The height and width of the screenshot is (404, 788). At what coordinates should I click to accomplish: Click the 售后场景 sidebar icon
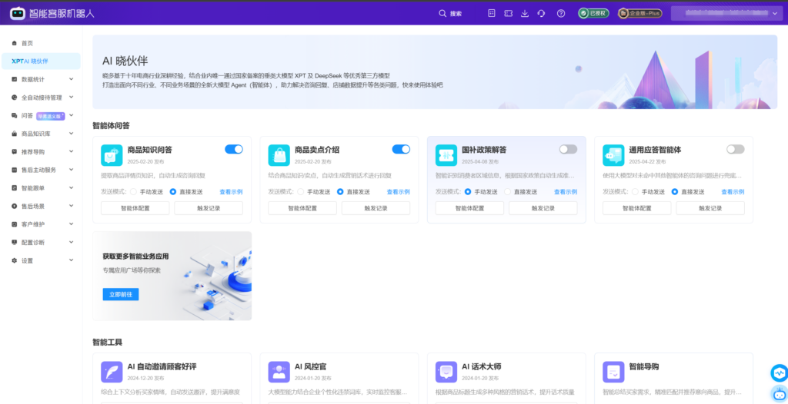click(14, 206)
